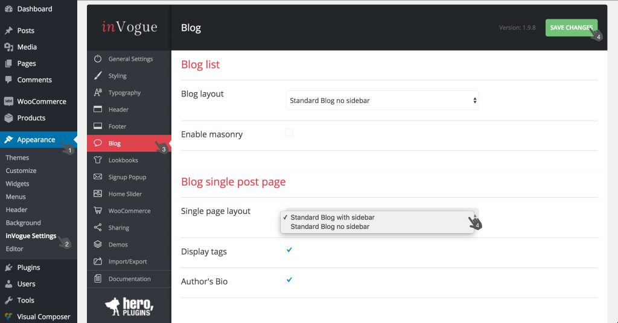The image size is (618, 323).
Task: Open the Appearance menu
Action: pyautogui.click(x=39, y=139)
